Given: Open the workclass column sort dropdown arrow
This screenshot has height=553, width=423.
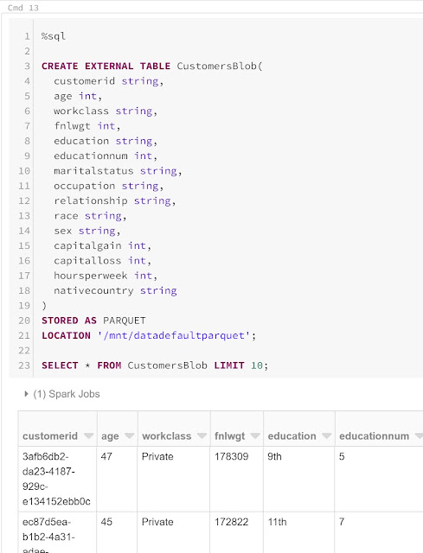Looking at the screenshot, I should click(x=202, y=435).
